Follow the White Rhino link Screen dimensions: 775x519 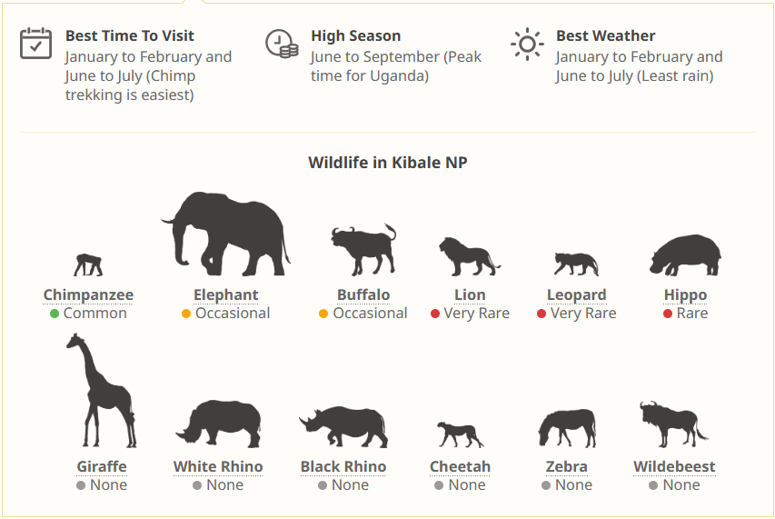(x=218, y=467)
